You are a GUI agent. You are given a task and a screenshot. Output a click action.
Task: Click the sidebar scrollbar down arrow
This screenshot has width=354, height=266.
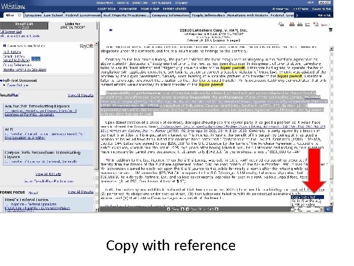pyautogui.click(x=97, y=210)
